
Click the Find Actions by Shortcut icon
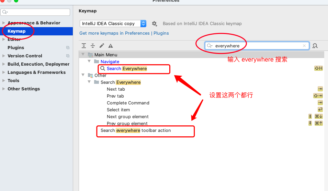pyautogui.click(x=315, y=46)
